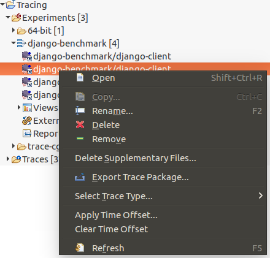This screenshot has height=258, width=270.
Task: Collapse the Experiments [3] folder
Action: point(8,17)
